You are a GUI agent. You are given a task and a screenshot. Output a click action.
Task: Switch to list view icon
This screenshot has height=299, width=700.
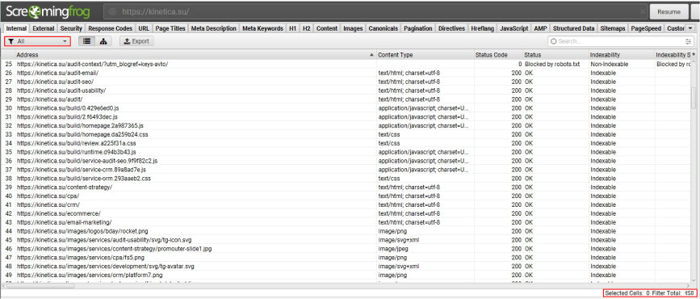pyautogui.click(x=86, y=41)
